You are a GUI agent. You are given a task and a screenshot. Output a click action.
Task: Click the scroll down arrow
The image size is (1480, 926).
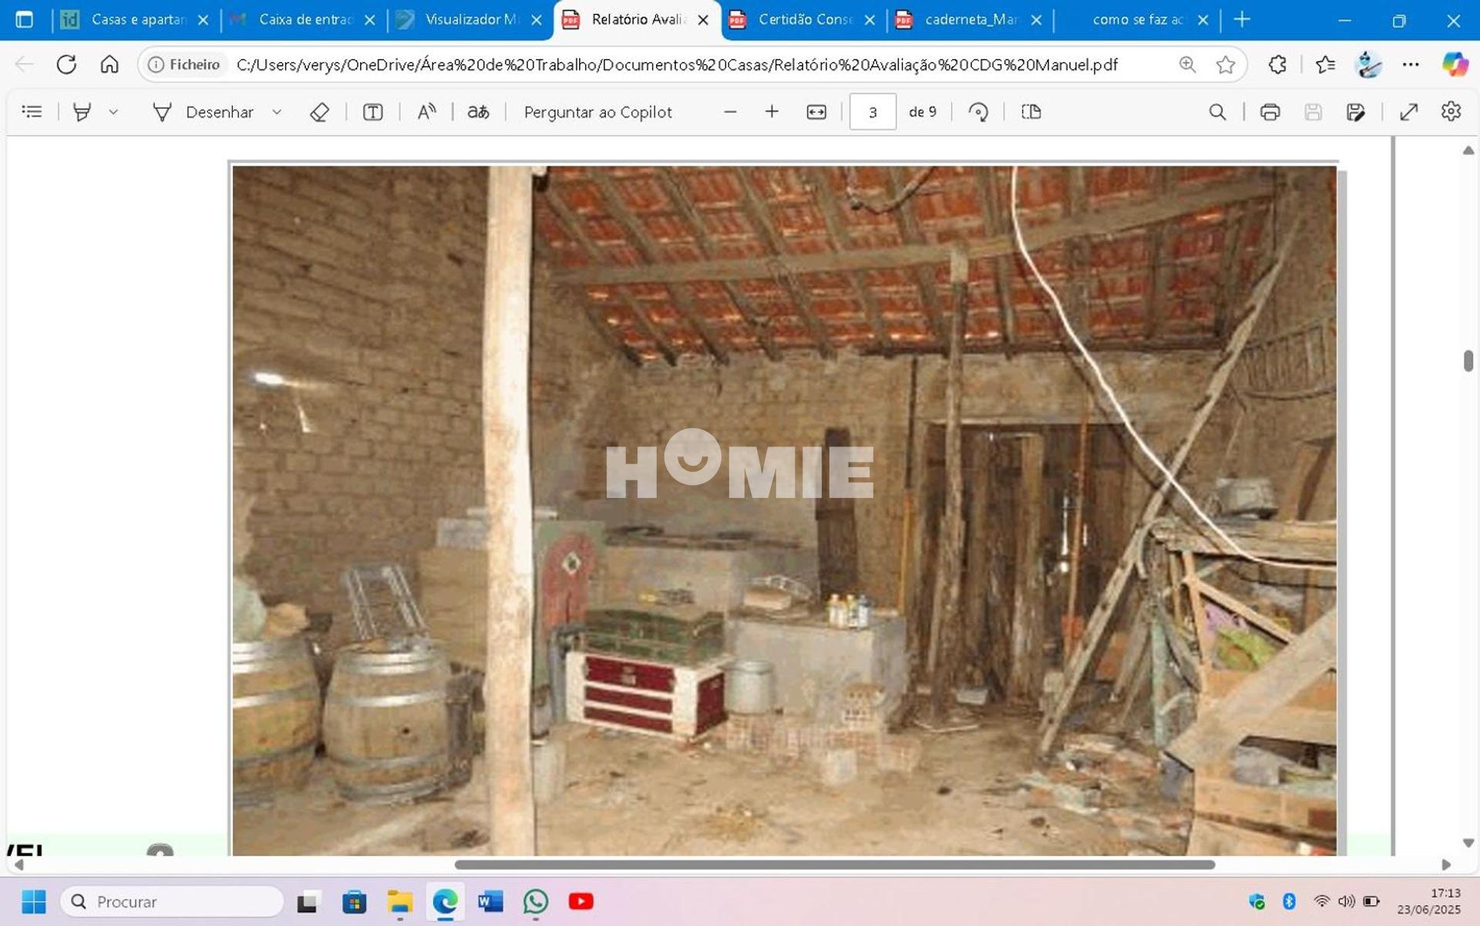[1468, 843]
